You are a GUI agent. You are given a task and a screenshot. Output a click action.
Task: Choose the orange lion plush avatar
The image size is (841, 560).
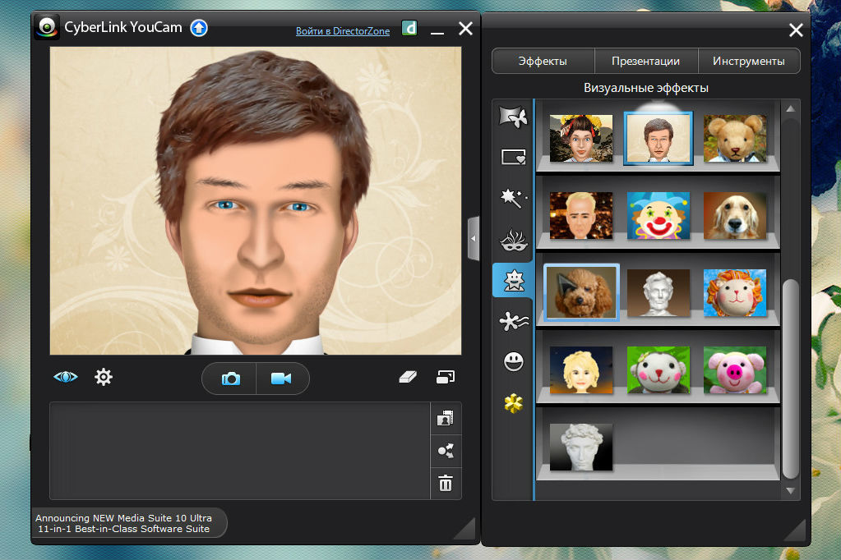[x=735, y=292]
